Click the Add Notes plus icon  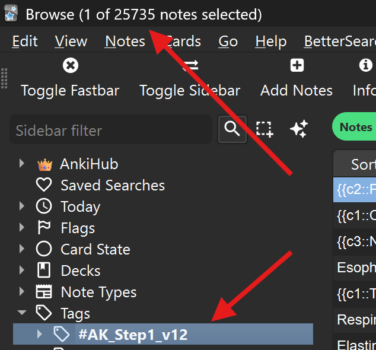point(297,65)
